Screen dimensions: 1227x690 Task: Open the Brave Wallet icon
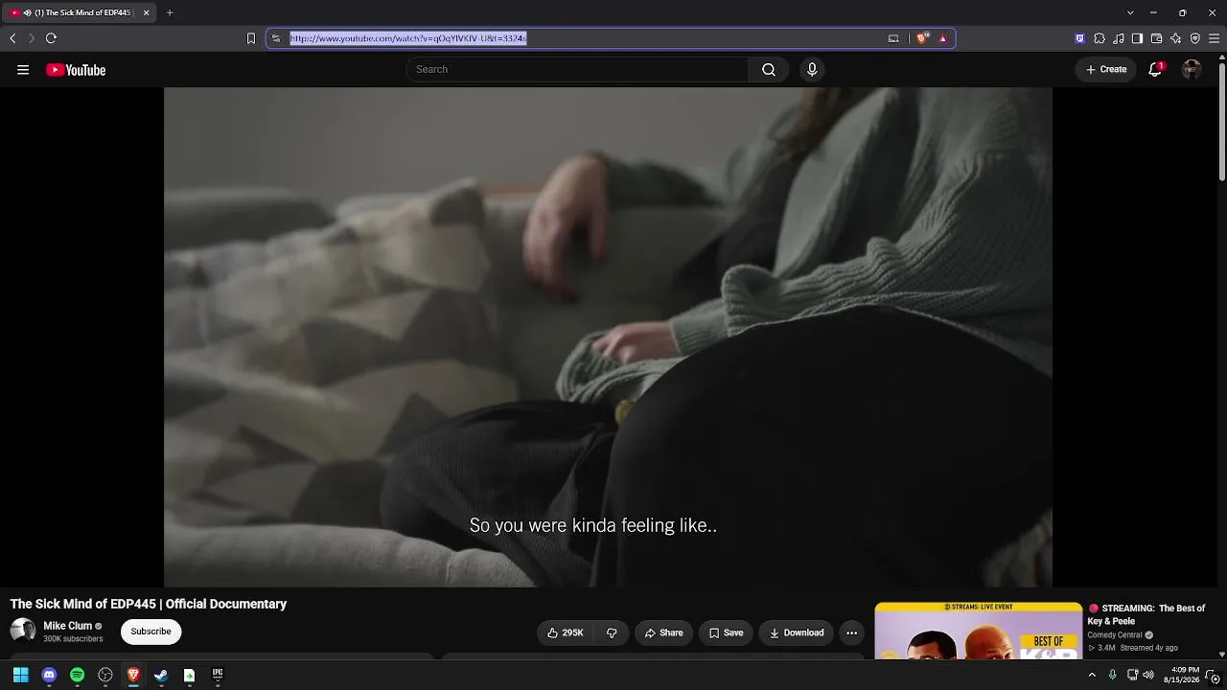1156,38
